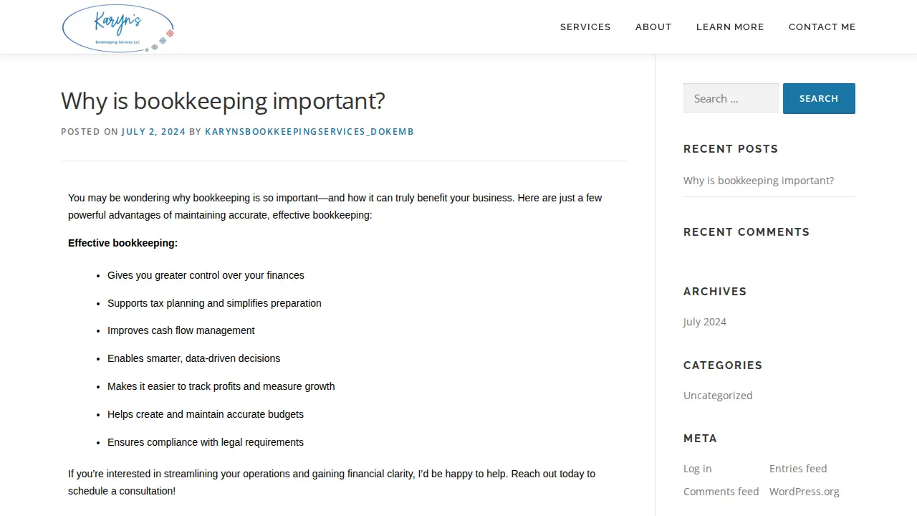This screenshot has width=917, height=516.
Task: Click 'Enables smarter, data-driven decisions' bullet
Action: click(193, 358)
